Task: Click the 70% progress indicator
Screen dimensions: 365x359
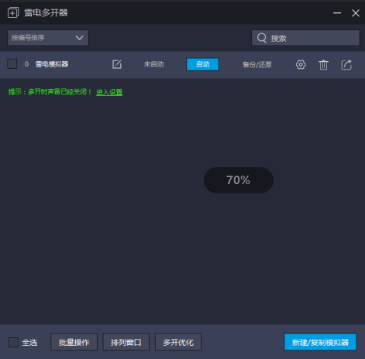Action: 239,180
